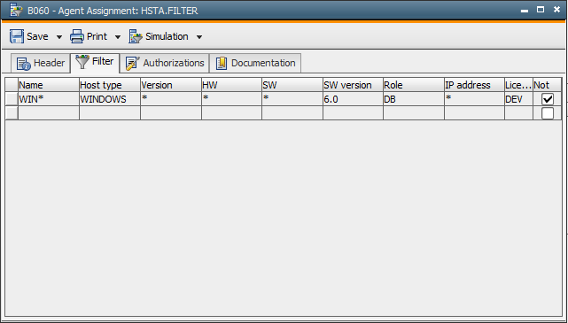Expand the Print dropdown arrow
This screenshot has height=323, width=568.
(x=118, y=37)
